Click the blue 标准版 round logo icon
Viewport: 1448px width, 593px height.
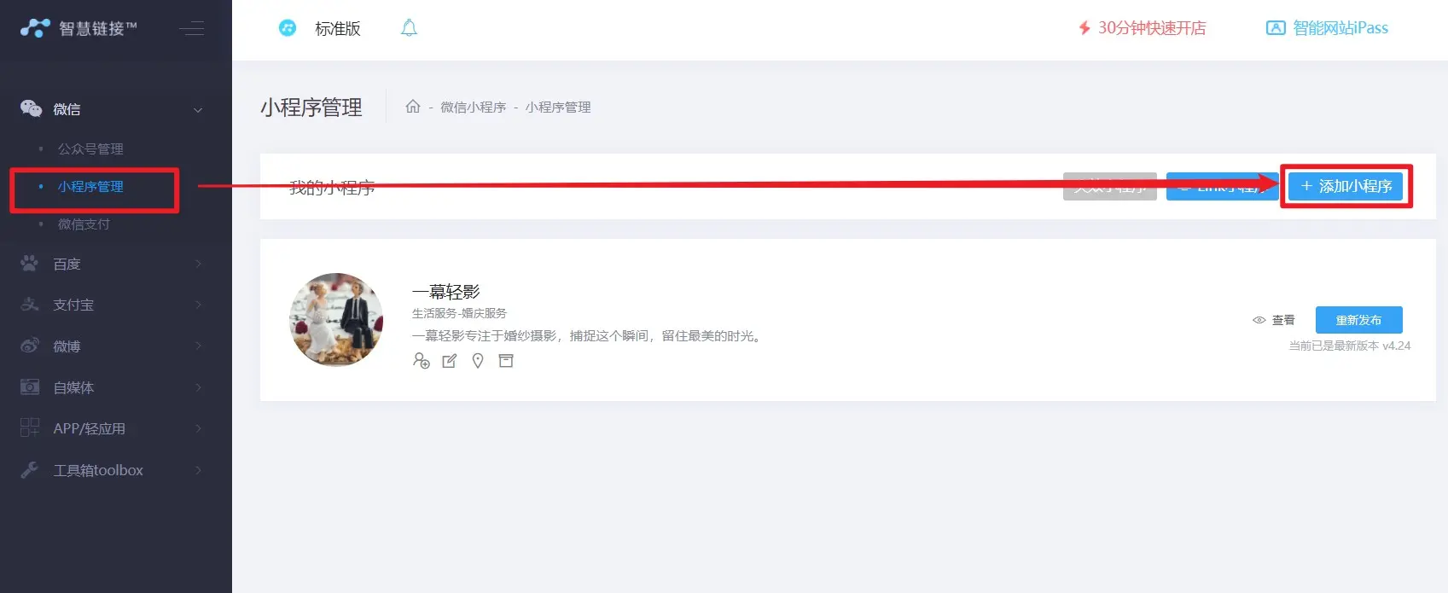[x=288, y=28]
